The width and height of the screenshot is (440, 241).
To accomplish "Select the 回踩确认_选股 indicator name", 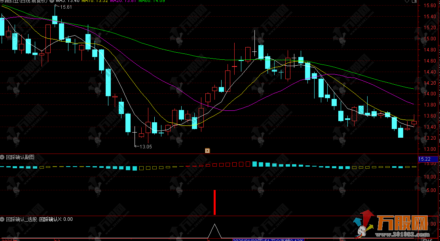I will [22, 219].
